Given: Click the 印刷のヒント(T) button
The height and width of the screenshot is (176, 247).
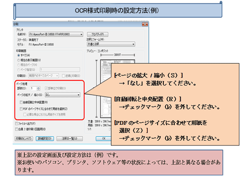Looking at the screenshot, I should [x=23, y=138].
